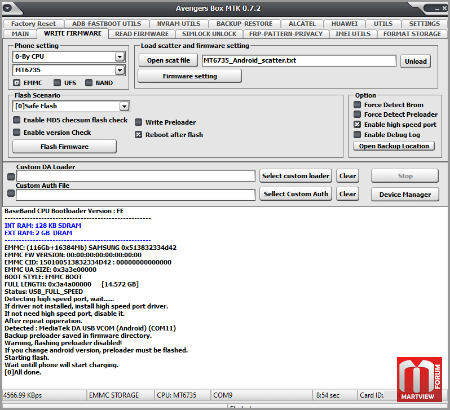Viewport: 450px width, 410px height.
Task: Click the 'Status: USB_FULL_SPEED' log line
Action: click(x=43, y=292)
